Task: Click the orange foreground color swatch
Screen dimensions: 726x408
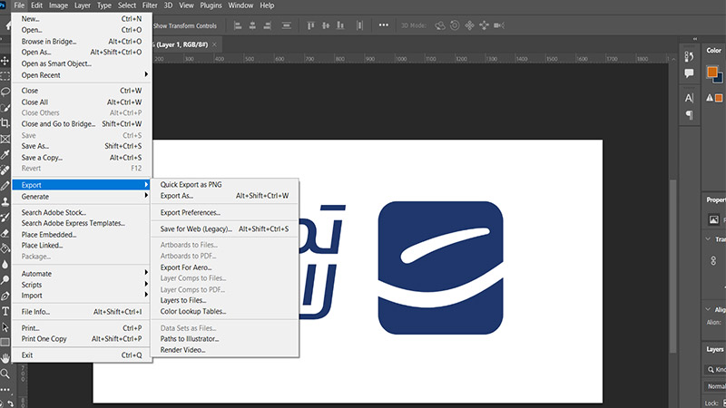Action: tap(711, 72)
